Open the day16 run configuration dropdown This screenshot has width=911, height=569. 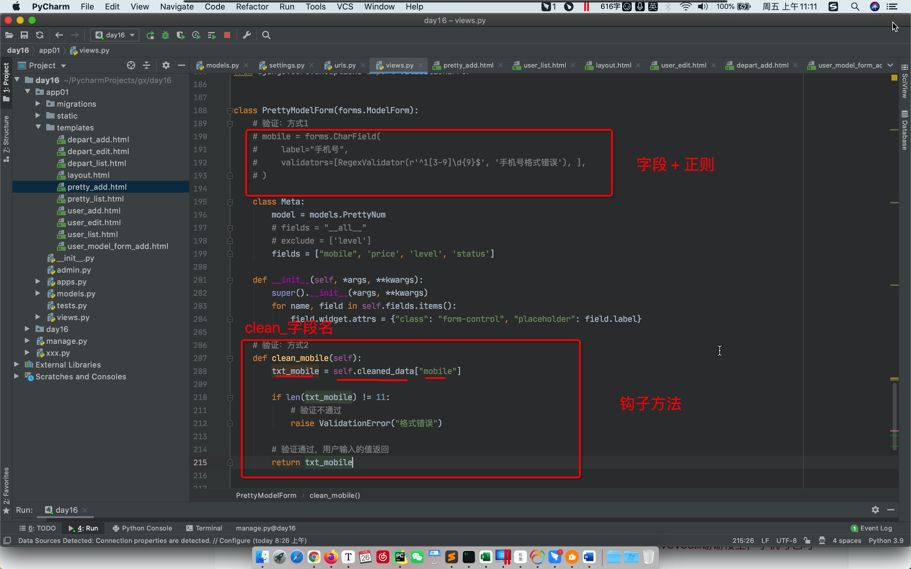115,35
